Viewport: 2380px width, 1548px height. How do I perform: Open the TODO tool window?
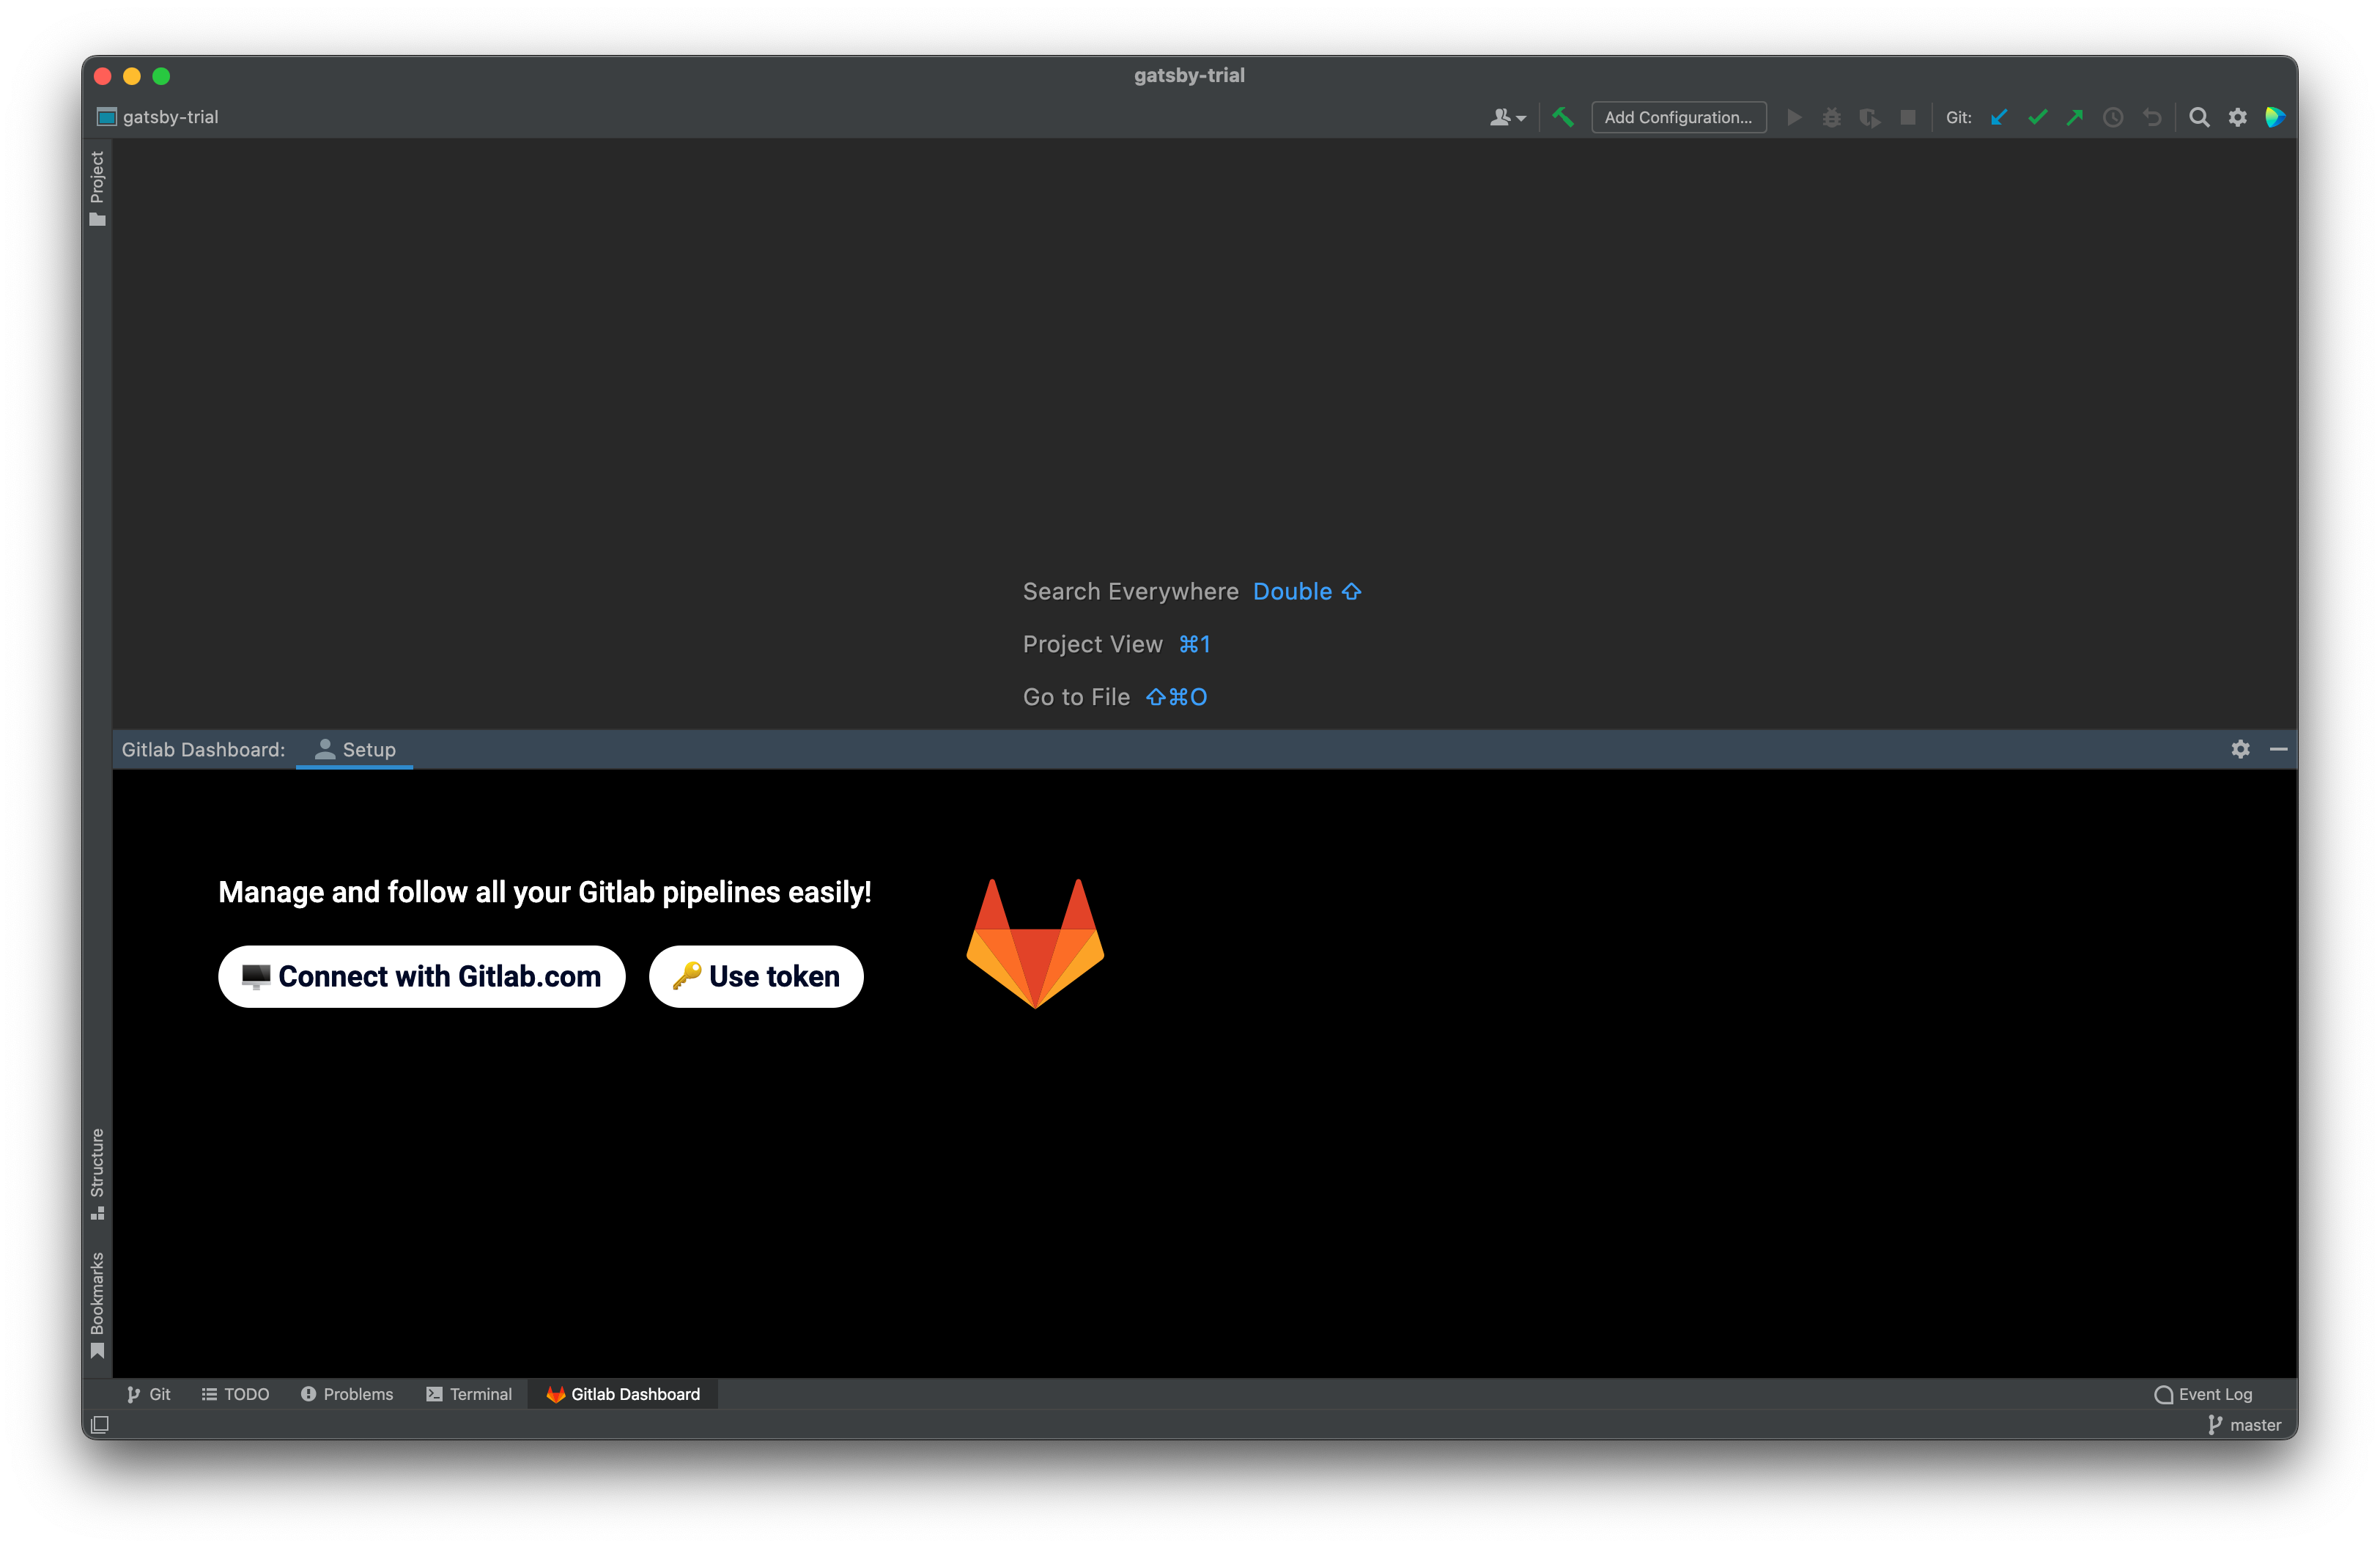click(x=235, y=1395)
